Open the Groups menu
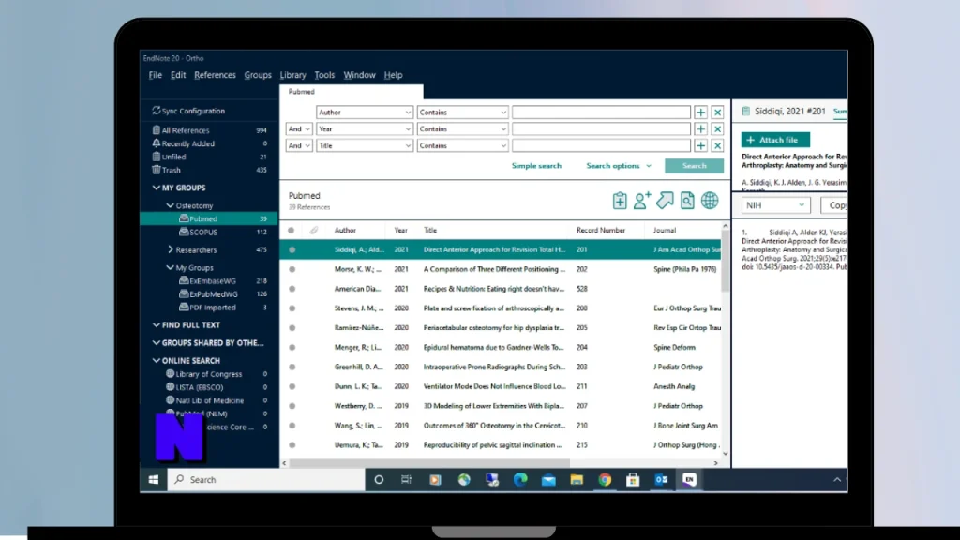 point(258,75)
